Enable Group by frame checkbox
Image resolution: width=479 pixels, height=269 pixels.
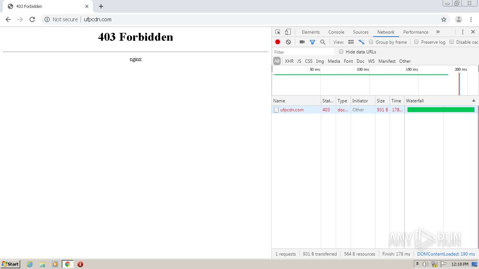click(371, 42)
